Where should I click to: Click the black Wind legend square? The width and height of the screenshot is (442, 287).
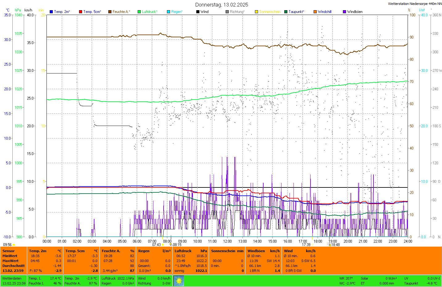198,12
